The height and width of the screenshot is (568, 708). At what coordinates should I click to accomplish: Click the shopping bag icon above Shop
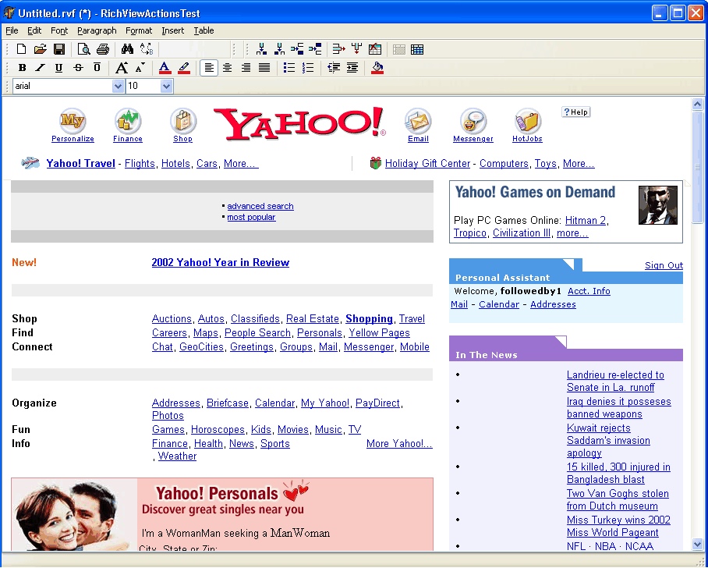[183, 121]
